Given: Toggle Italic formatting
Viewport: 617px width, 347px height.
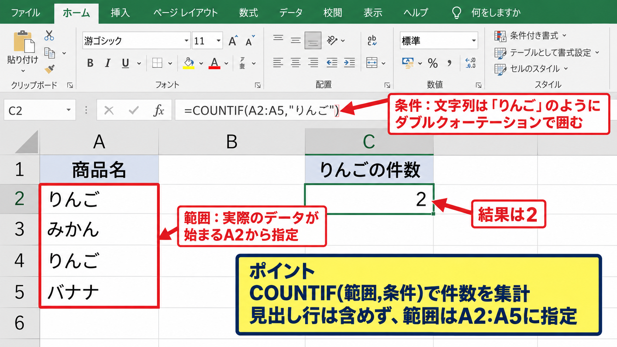Looking at the screenshot, I should [x=107, y=63].
